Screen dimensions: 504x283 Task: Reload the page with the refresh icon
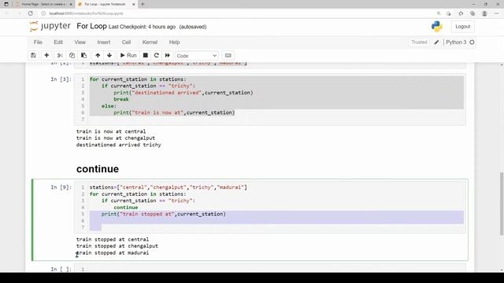pyautogui.click(x=31, y=13)
